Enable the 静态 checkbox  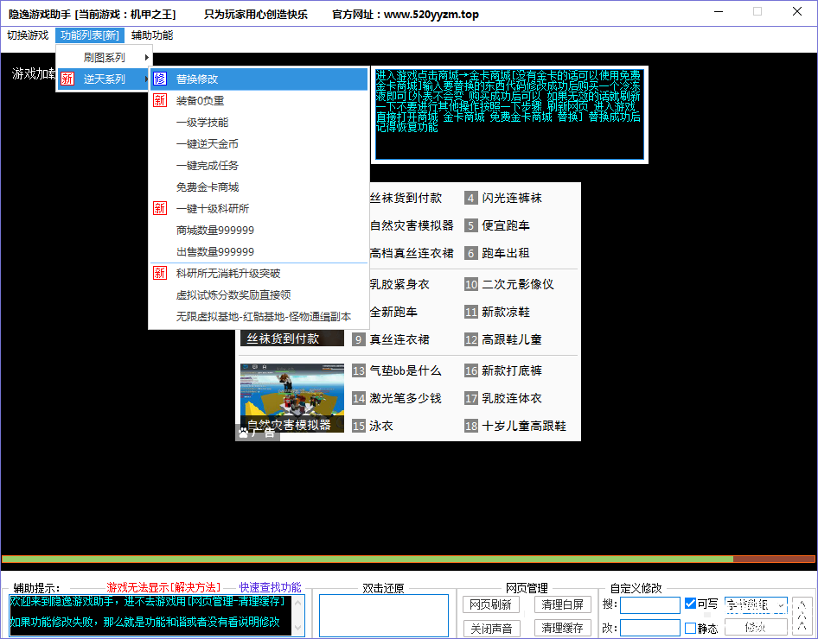690,628
